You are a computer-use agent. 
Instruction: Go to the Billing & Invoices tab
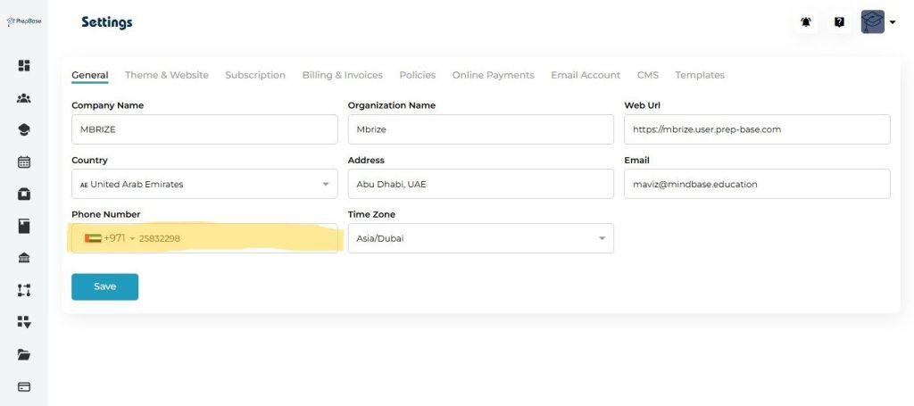tap(342, 75)
